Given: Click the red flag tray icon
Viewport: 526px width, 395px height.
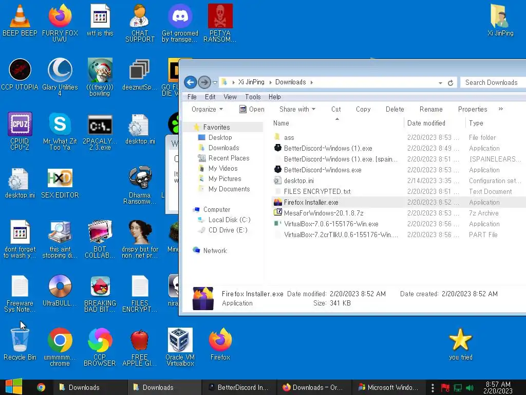Looking at the screenshot, I should pos(445,388).
